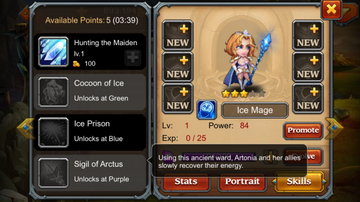Click the Evolve button
Screen dimensions: 360x202
(x=303, y=157)
